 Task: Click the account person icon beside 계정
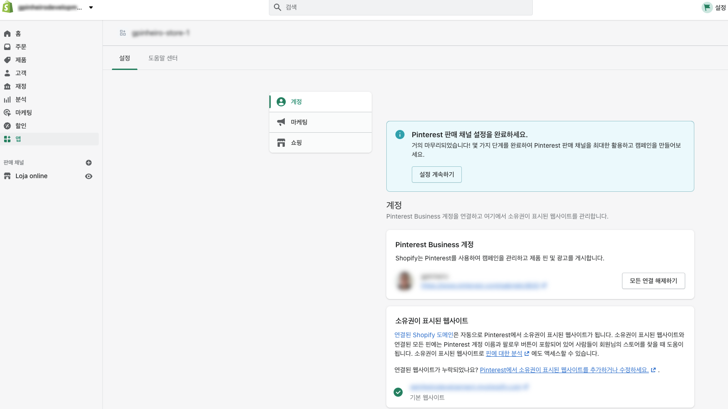[x=281, y=102]
